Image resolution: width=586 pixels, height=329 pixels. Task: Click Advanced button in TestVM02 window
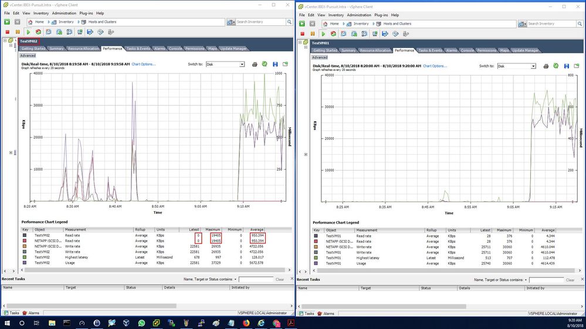(28, 56)
